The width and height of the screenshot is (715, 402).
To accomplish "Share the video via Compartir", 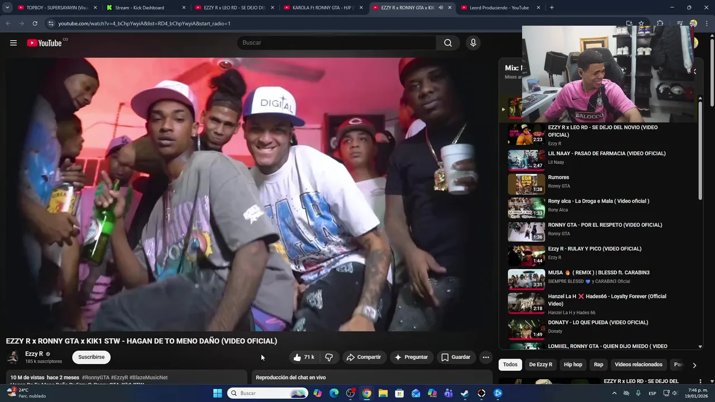I will click(364, 357).
